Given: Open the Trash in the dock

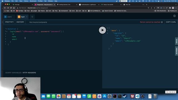Looking at the screenshot, I should click(155, 96).
